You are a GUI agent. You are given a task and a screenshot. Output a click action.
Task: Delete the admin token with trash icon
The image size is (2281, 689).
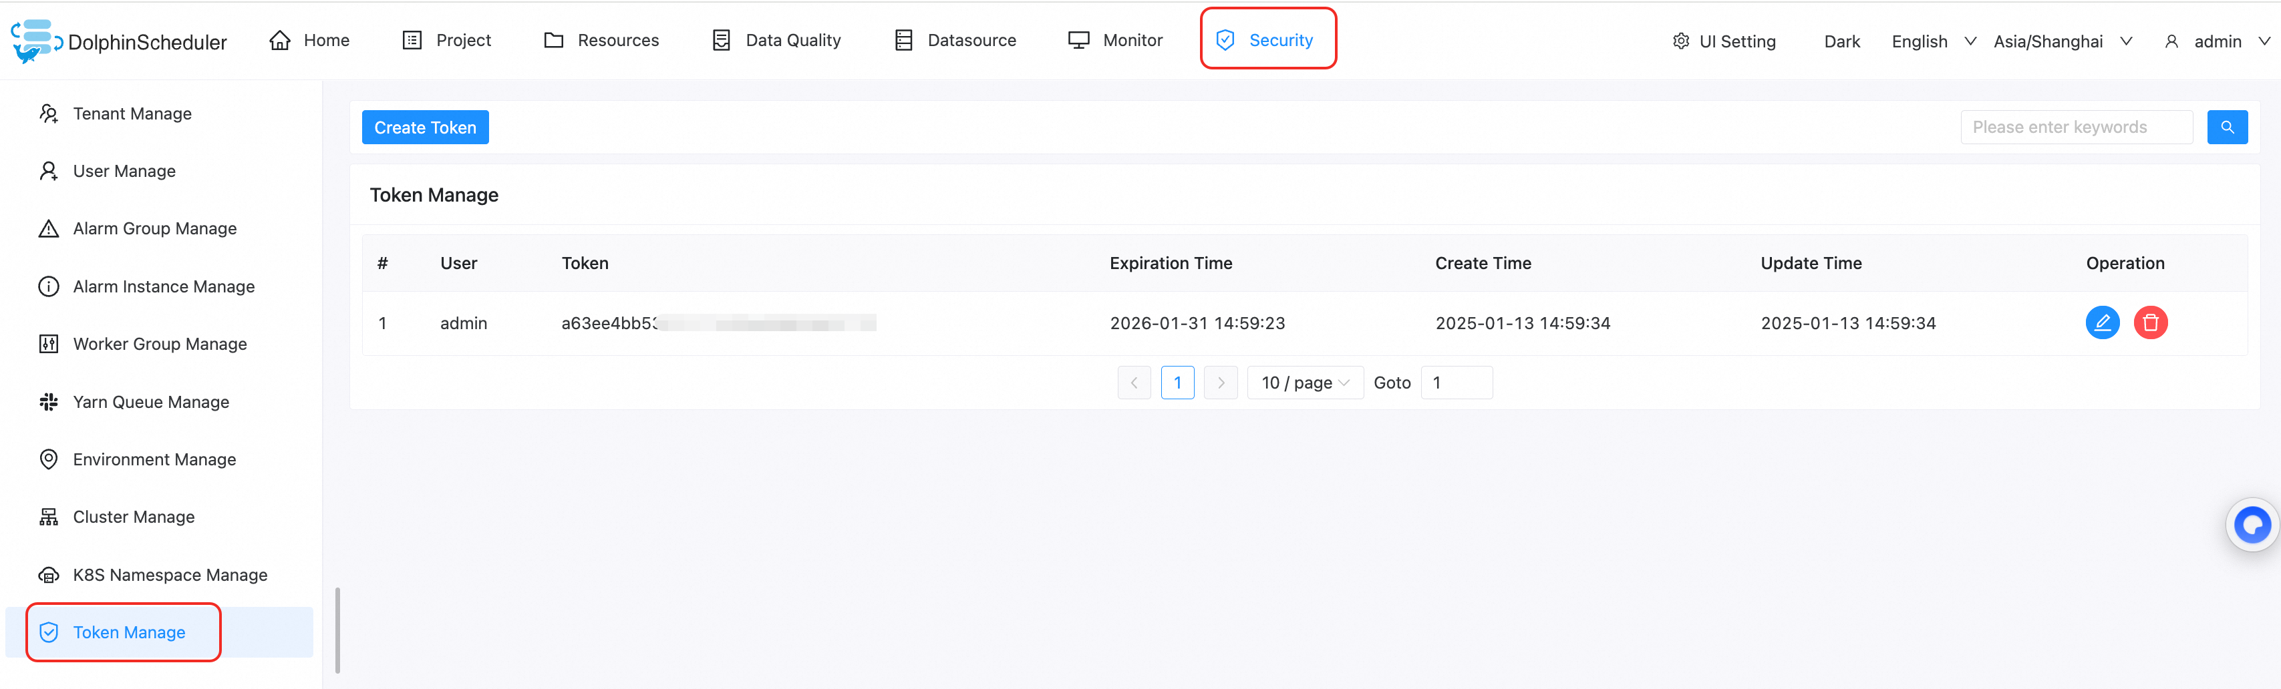(x=2150, y=323)
